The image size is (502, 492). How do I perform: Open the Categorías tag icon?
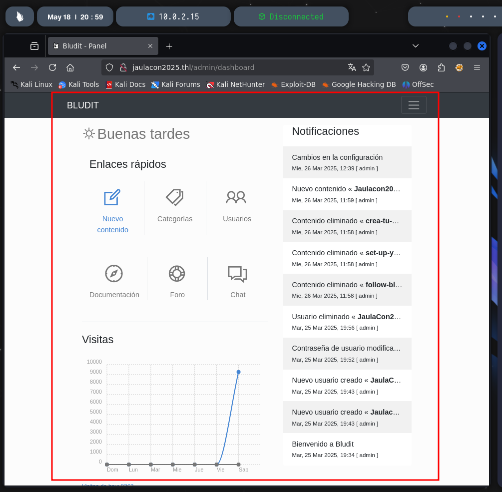coord(175,197)
